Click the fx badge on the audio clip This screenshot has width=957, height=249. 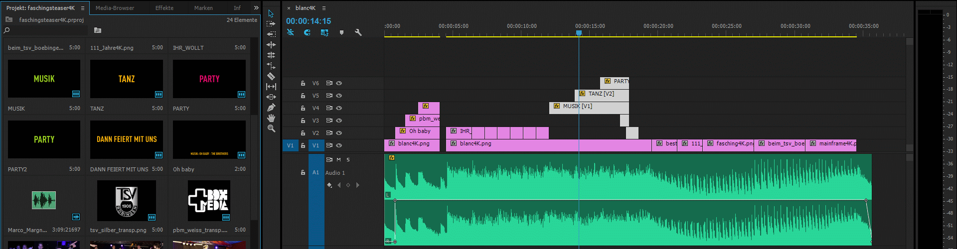[392, 158]
